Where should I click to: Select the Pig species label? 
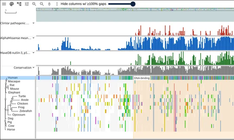tap(10, 122)
